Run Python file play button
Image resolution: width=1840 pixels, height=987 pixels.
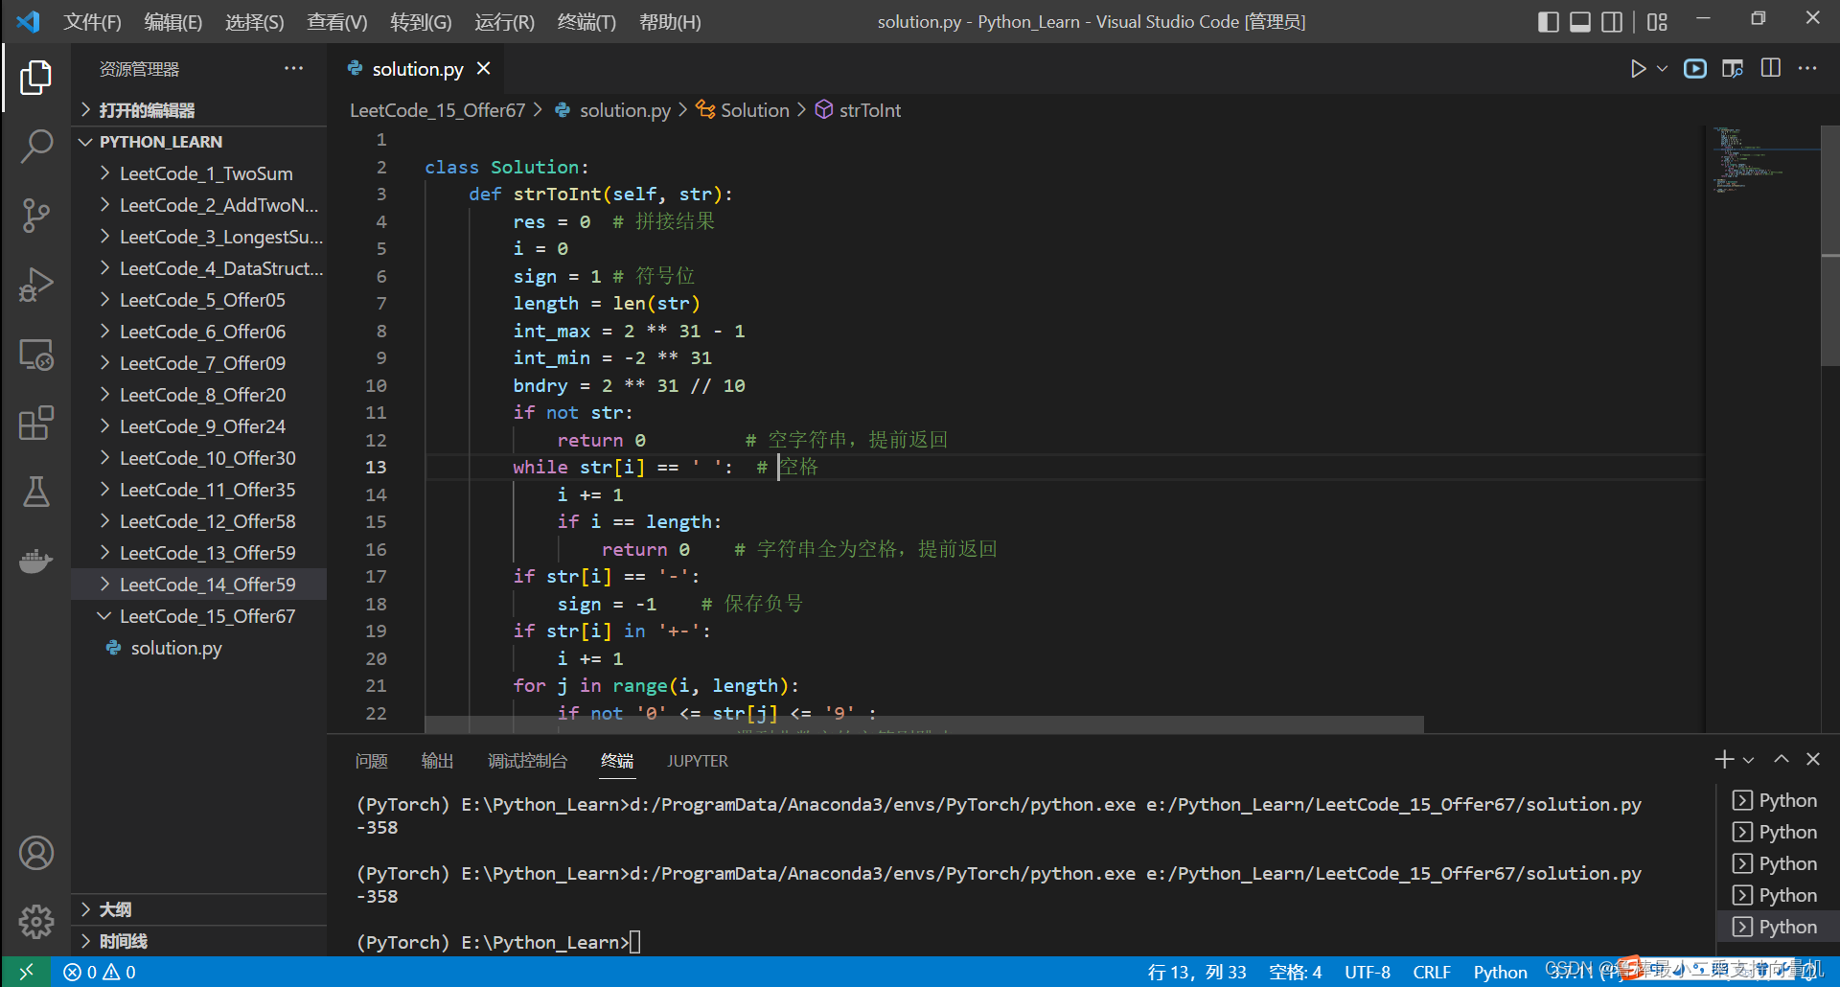(x=1638, y=69)
